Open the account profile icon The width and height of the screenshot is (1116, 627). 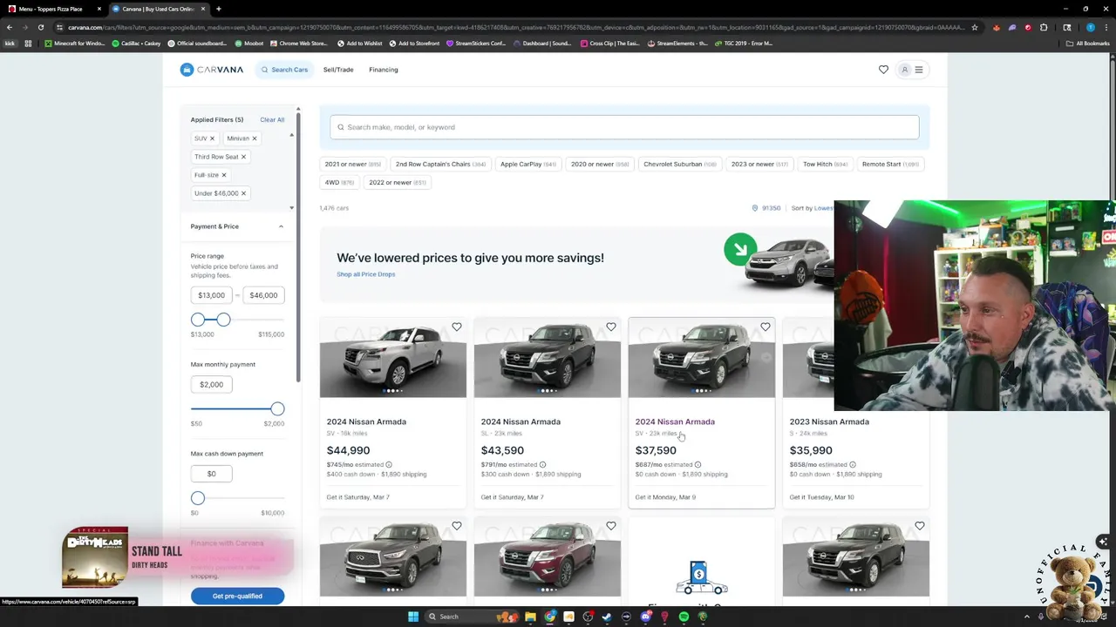[905, 70]
